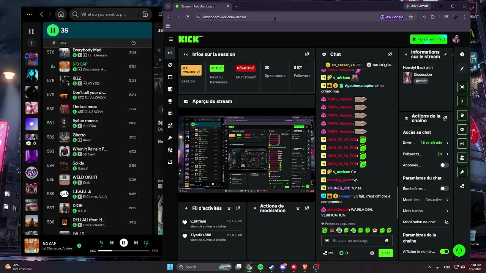
Task: Open the green headset support button
Action: click(459, 251)
